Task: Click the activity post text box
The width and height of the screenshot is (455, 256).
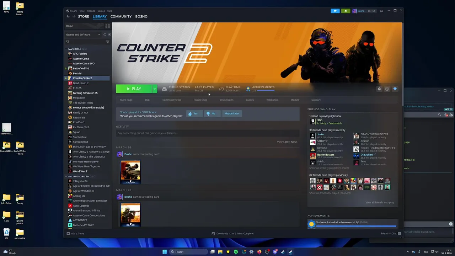Action: (x=207, y=133)
